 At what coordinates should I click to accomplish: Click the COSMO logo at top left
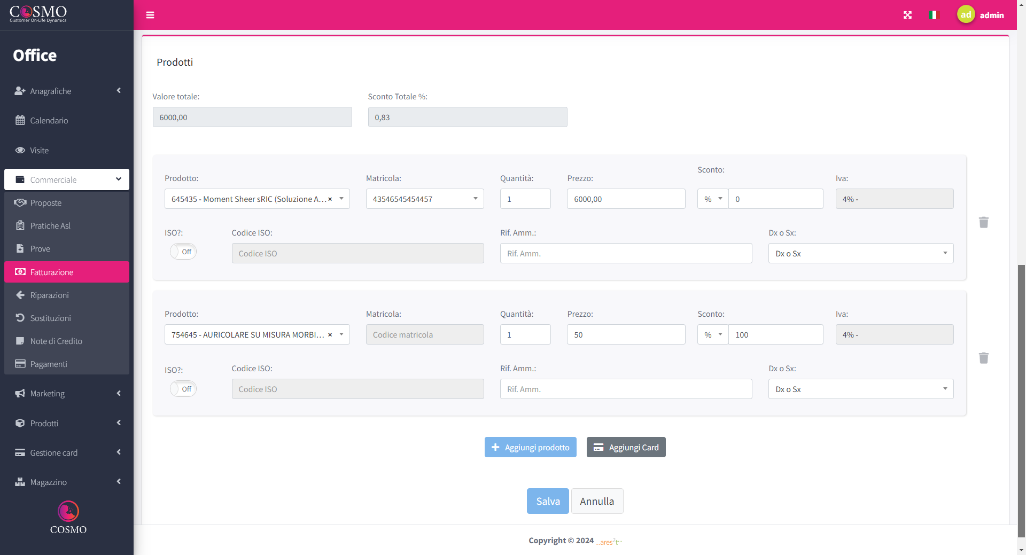tap(38, 13)
